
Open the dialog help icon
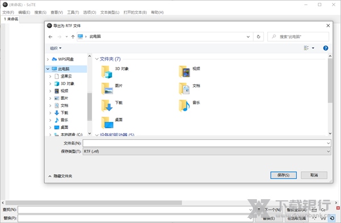coord(326,48)
